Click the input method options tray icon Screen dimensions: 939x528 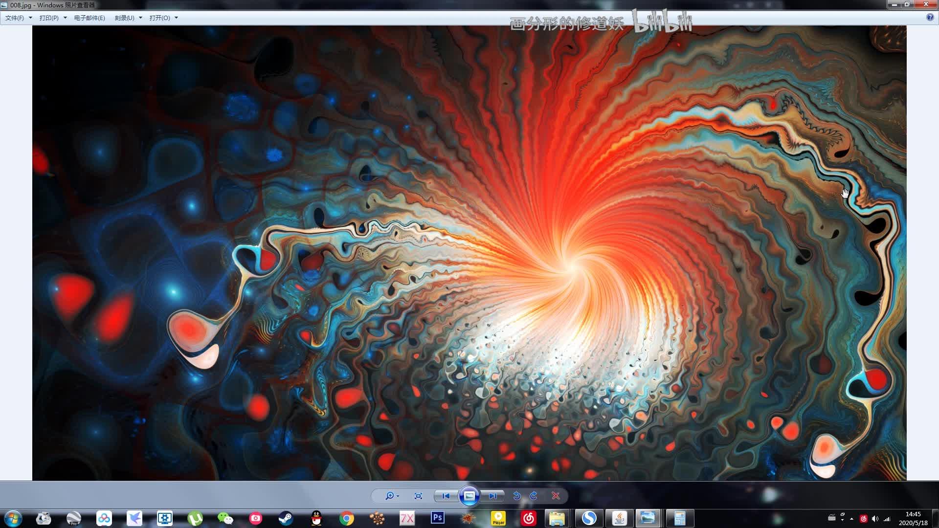[843, 517]
